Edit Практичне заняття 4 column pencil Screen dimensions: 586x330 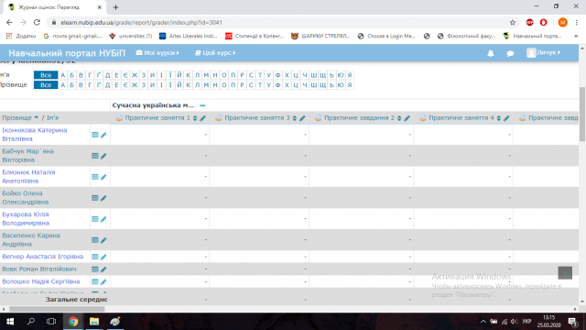click(506, 118)
